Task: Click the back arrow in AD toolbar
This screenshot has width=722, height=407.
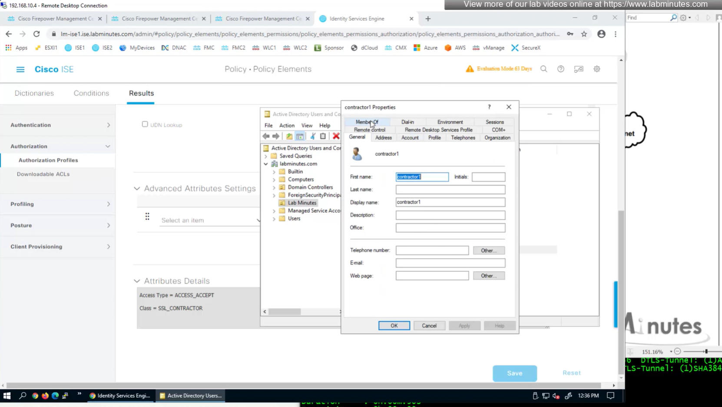Action: click(x=266, y=136)
